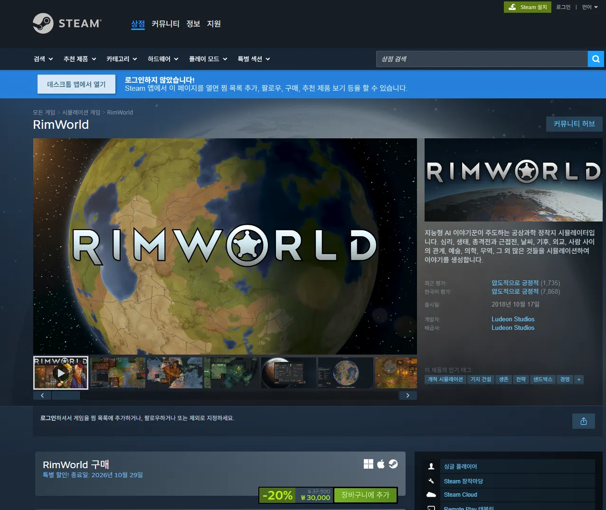Click the 시뮬레이션 게임 breadcrumb link
Viewport: 606px width, 510px height.
pos(81,113)
